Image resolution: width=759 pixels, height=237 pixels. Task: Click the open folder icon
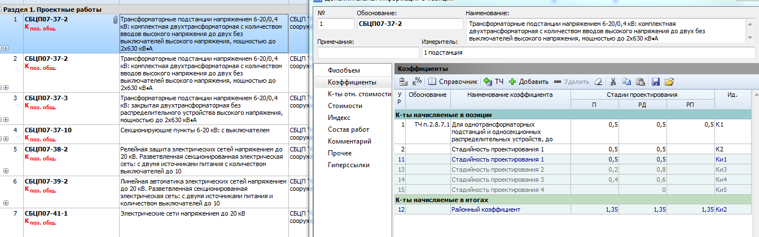669,82
